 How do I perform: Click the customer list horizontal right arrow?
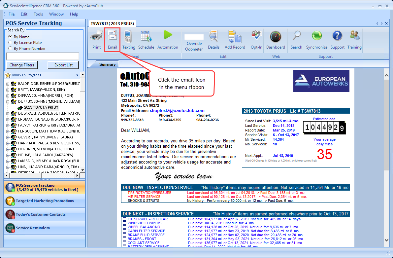tap(77, 176)
